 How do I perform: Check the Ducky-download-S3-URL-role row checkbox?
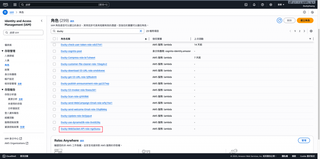(54, 71)
